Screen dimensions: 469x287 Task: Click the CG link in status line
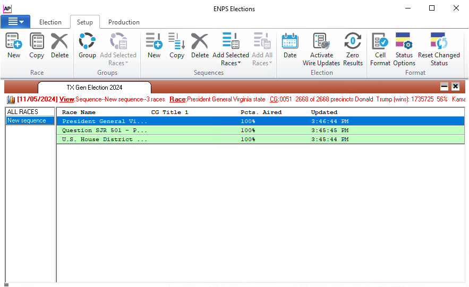(274, 99)
